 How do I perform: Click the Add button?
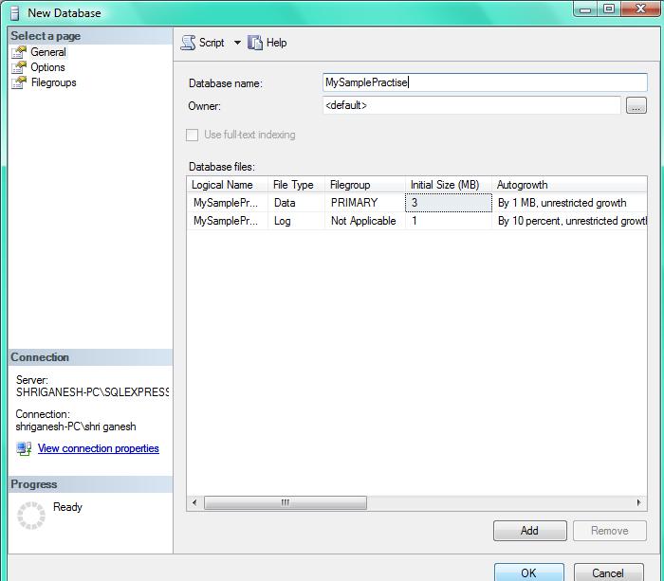click(x=529, y=531)
